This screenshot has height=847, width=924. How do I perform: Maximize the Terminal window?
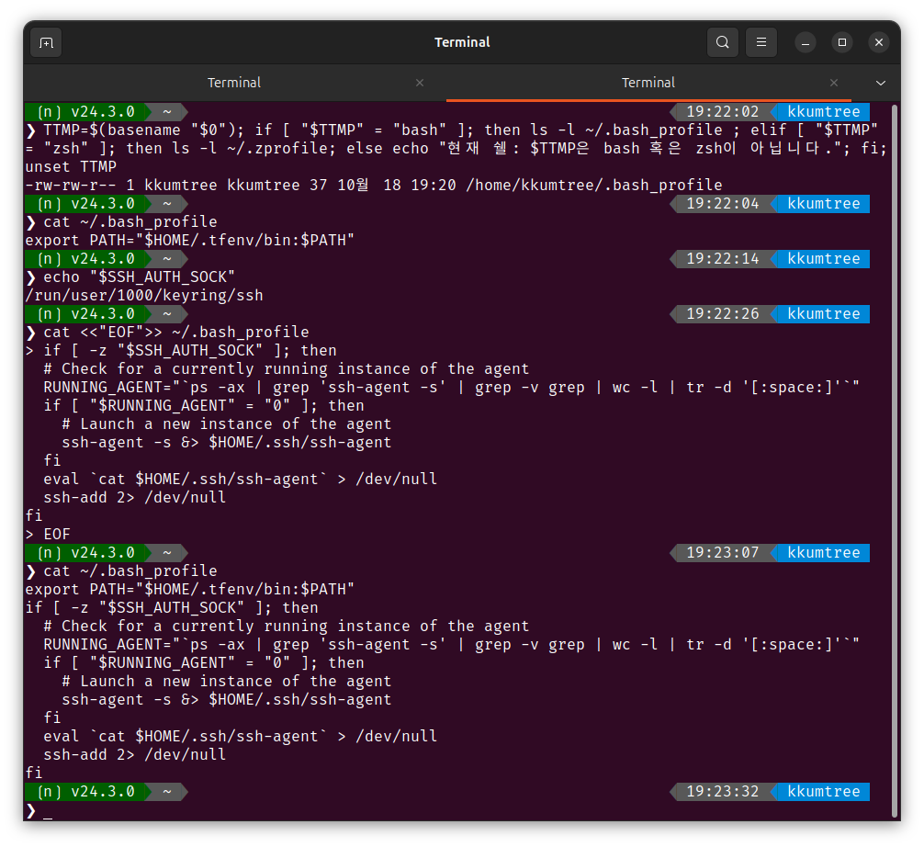pyautogui.click(x=842, y=42)
